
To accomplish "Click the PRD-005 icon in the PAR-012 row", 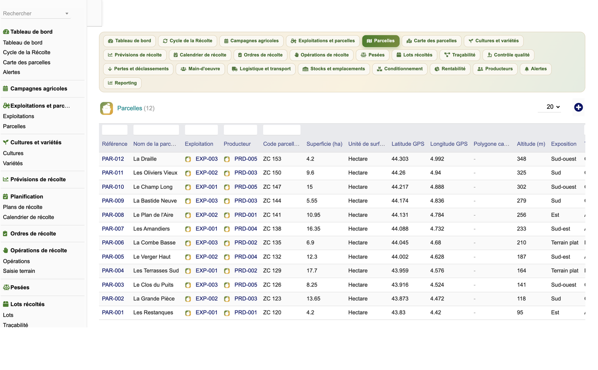I will click(227, 159).
